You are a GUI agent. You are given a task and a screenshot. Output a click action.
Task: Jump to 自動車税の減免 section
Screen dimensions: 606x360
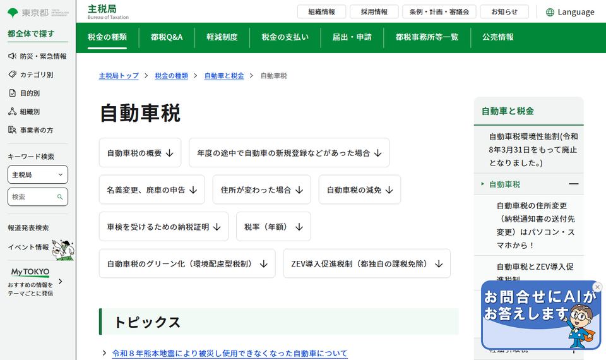[x=360, y=190]
